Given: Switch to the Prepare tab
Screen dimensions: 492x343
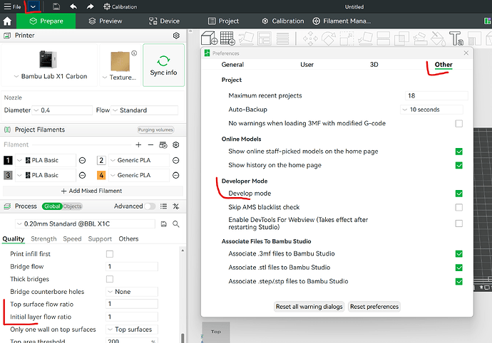Looking at the screenshot, I should [x=46, y=21].
